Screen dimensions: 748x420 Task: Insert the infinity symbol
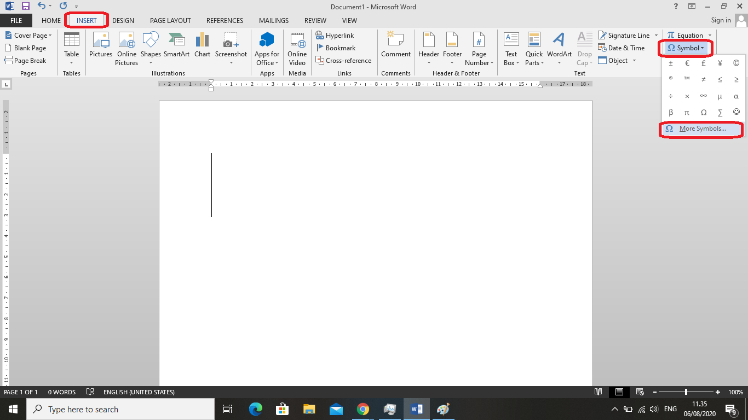click(704, 96)
